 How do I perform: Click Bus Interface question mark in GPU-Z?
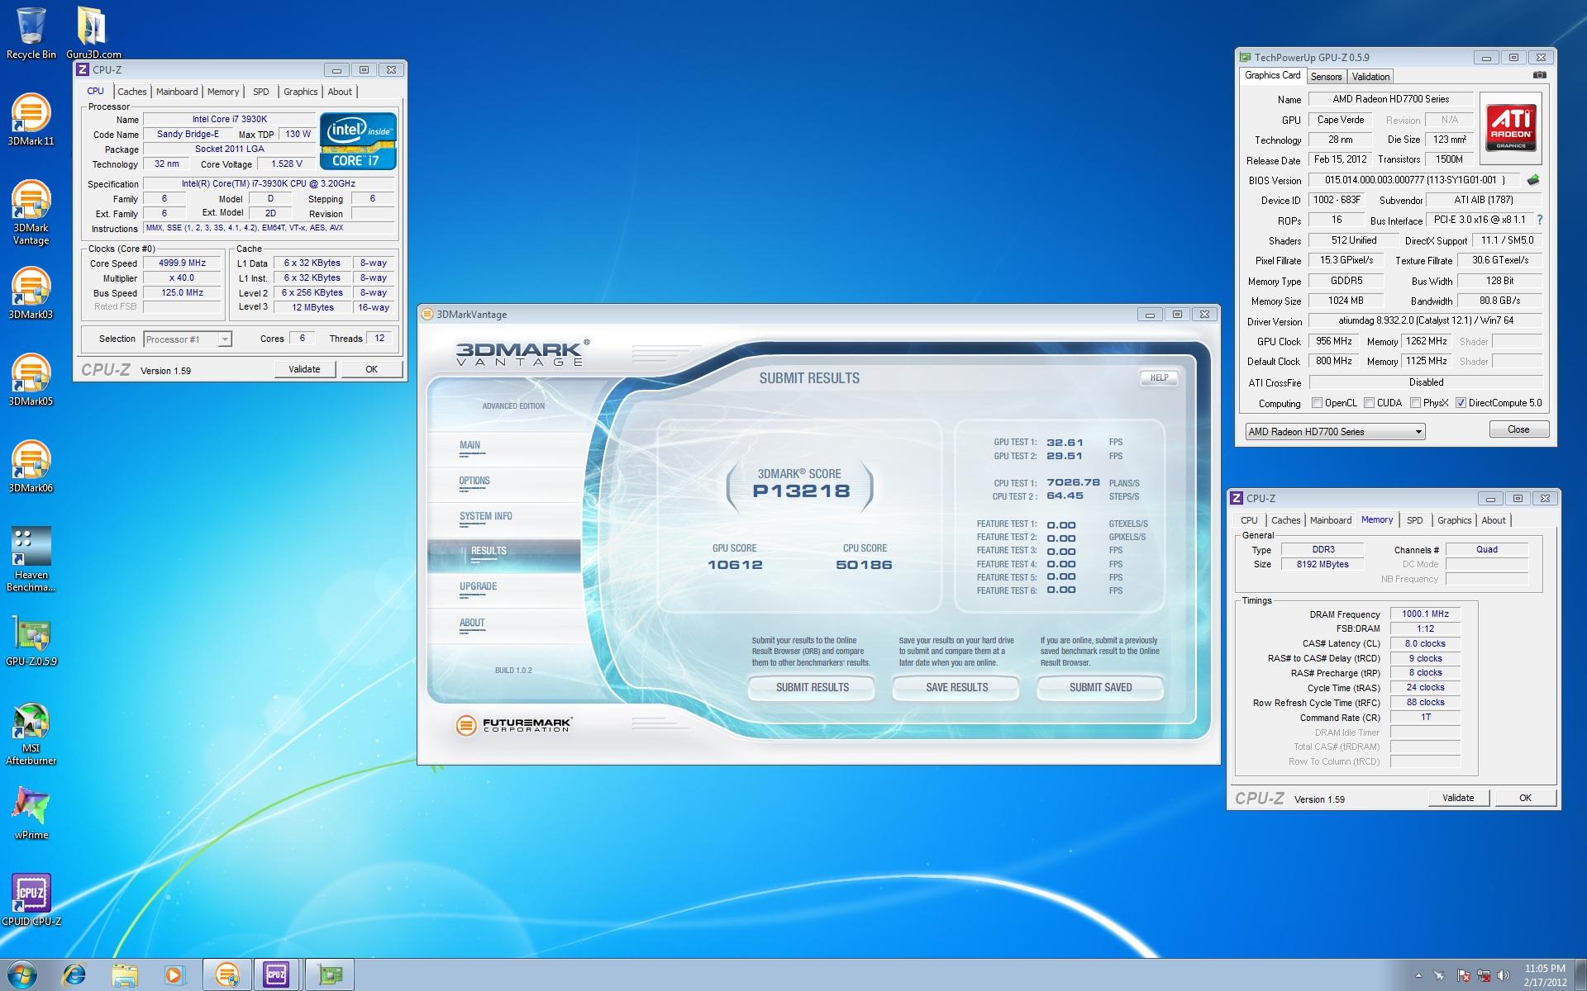(x=1540, y=220)
